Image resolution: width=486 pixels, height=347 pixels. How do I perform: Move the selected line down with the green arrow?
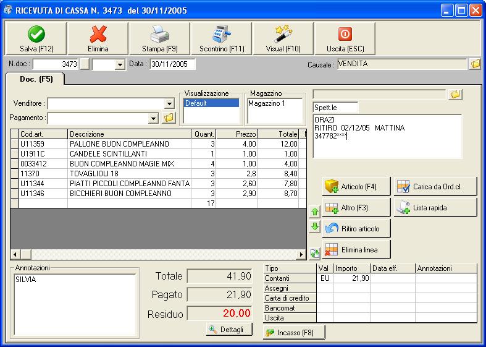pyautogui.click(x=314, y=226)
